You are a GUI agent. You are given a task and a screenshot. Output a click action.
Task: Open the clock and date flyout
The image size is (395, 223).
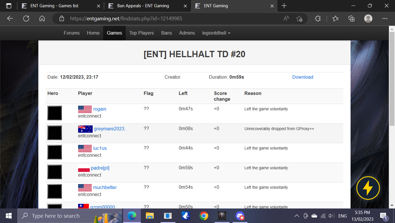coord(362,216)
